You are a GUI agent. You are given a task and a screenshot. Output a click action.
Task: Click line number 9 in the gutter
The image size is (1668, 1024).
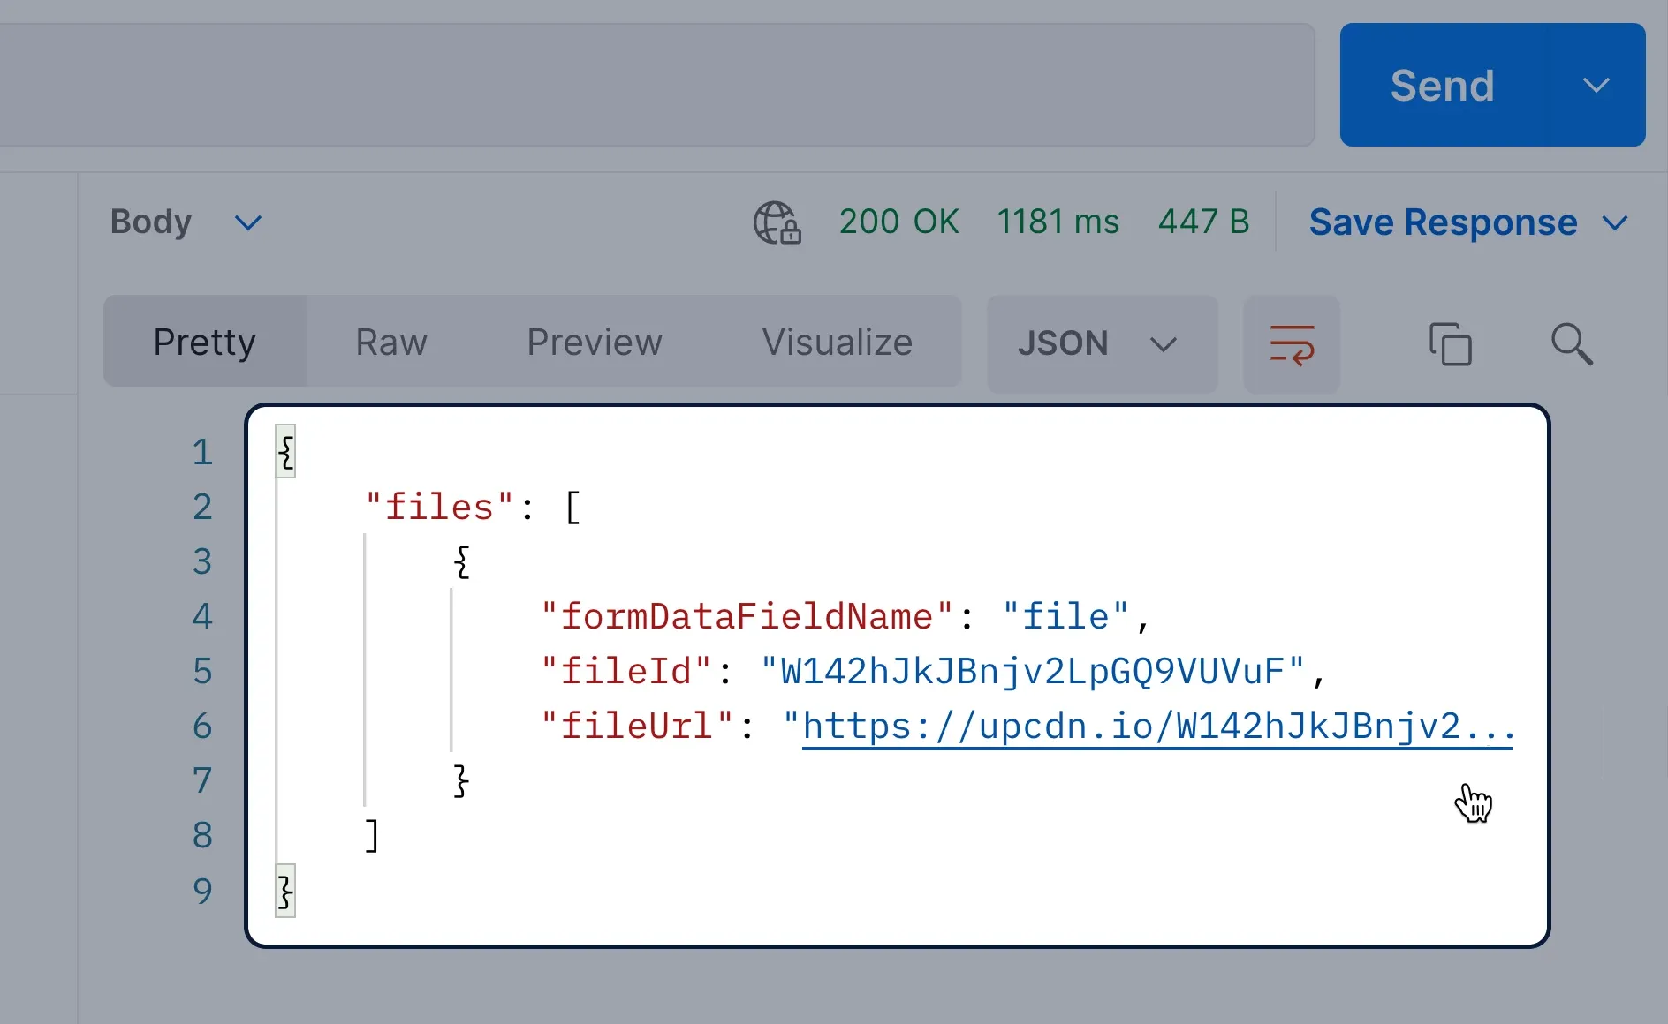[202, 891]
